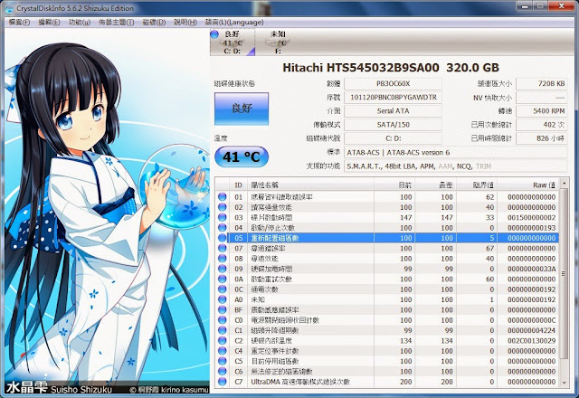Click the 目前 current value column header
Screen dimensions: 579x398
pos(394,185)
